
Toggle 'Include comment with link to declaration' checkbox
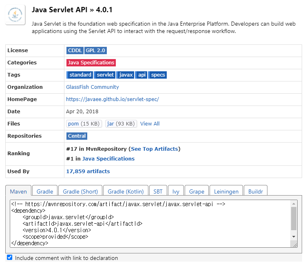(9, 257)
